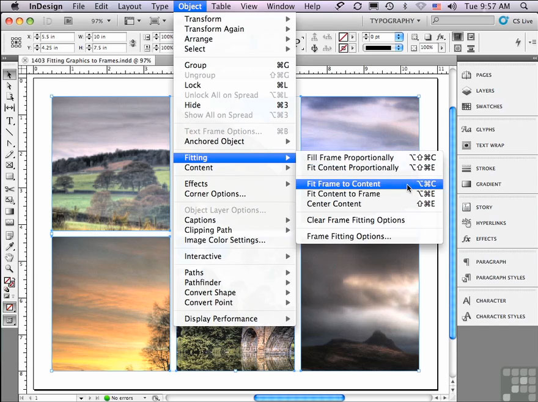Expand fill color options arrow
Viewport: 538px width, 402px height.
(x=352, y=37)
